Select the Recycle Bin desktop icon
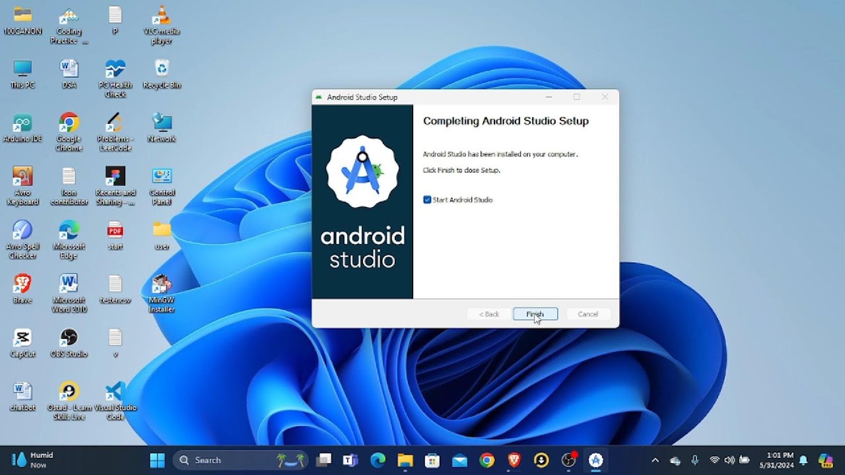This screenshot has height=475, width=845. pyautogui.click(x=162, y=74)
